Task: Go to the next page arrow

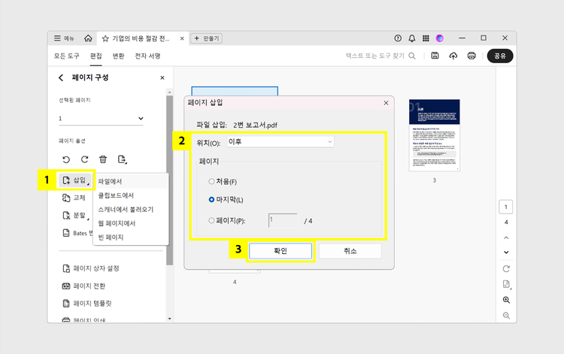Action: [x=506, y=253]
